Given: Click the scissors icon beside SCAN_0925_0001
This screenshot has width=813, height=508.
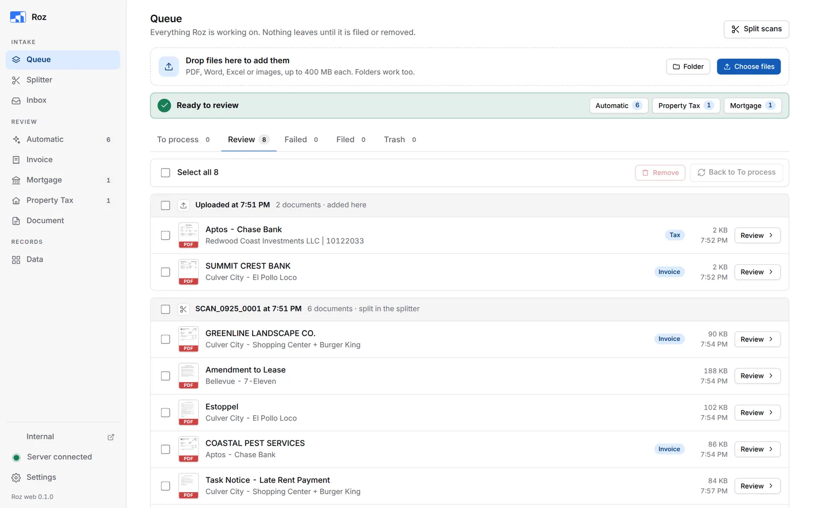Looking at the screenshot, I should tap(183, 309).
